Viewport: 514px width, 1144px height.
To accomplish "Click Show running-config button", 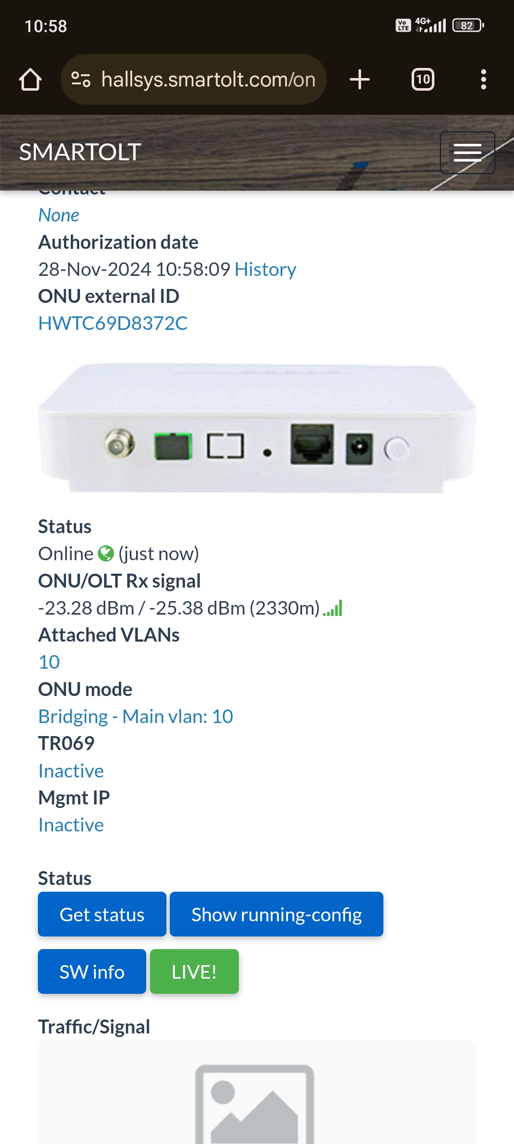I will pyautogui.click(x=276, y=915).
